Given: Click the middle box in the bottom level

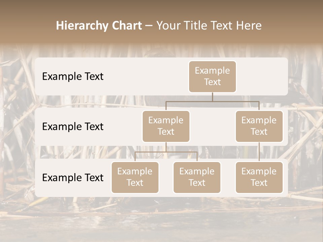Looking at the screenshot, I should 197,177.
